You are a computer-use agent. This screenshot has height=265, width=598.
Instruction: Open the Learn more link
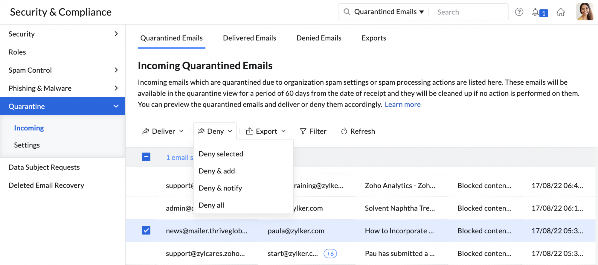[x=402, y=104]
